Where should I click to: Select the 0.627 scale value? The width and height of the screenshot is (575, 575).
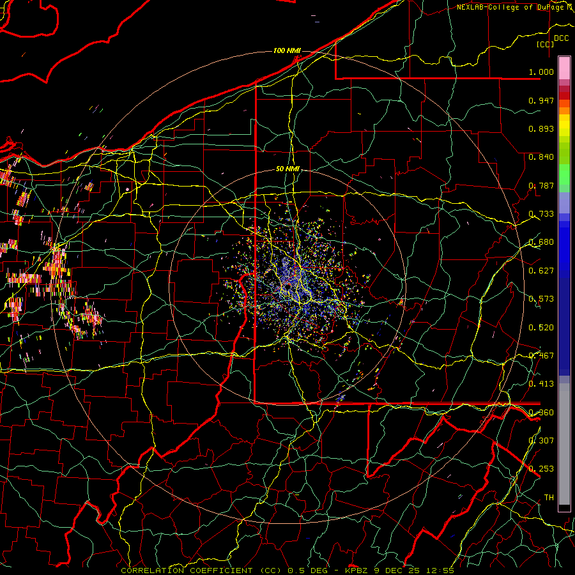541,271
